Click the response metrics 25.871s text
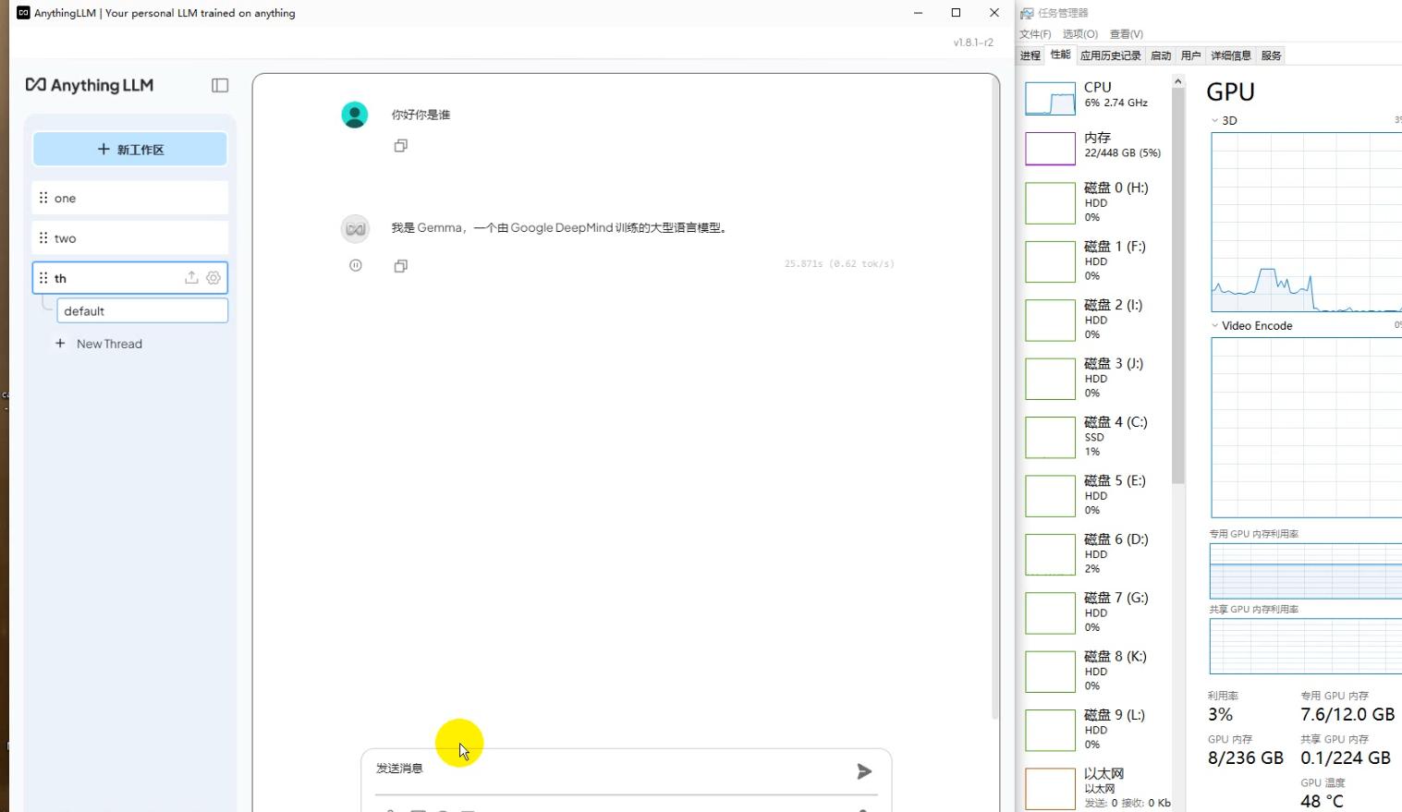This screenshot has height=812, width=1402. point(839,264)
